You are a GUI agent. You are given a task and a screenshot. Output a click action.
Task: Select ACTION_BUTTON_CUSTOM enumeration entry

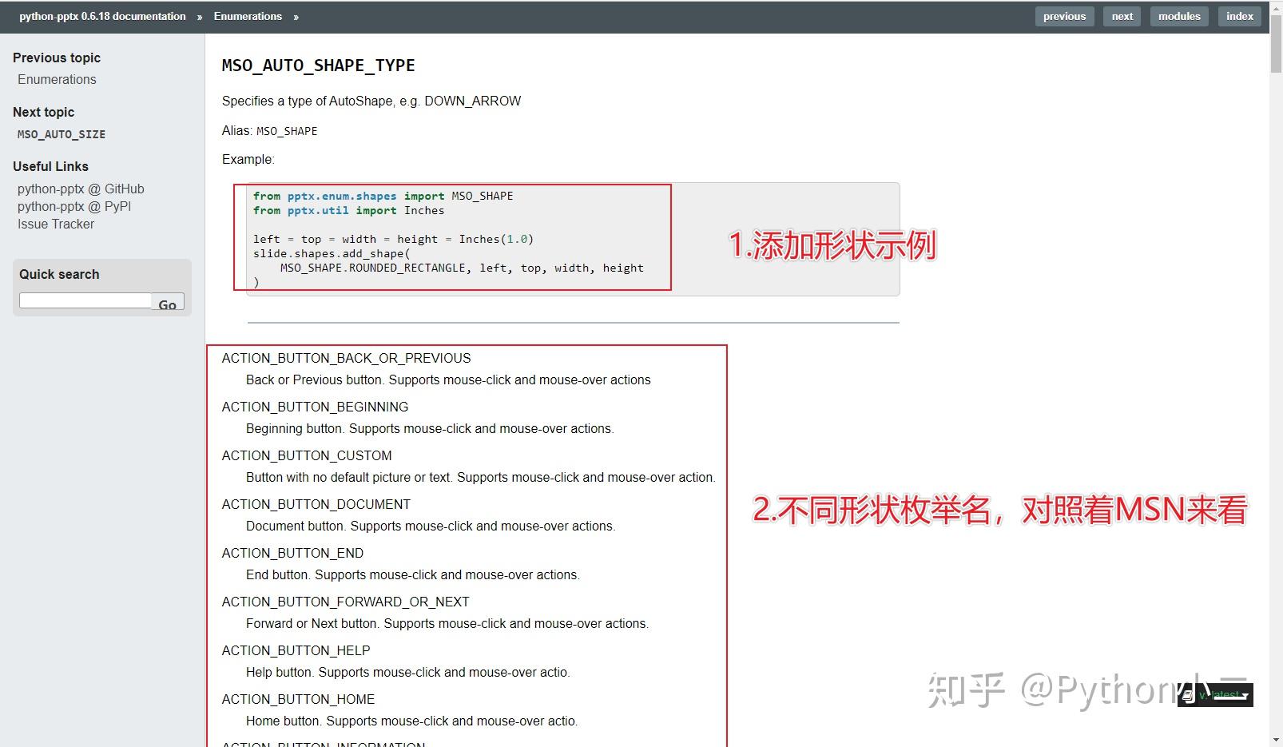(x=307, y=455)
